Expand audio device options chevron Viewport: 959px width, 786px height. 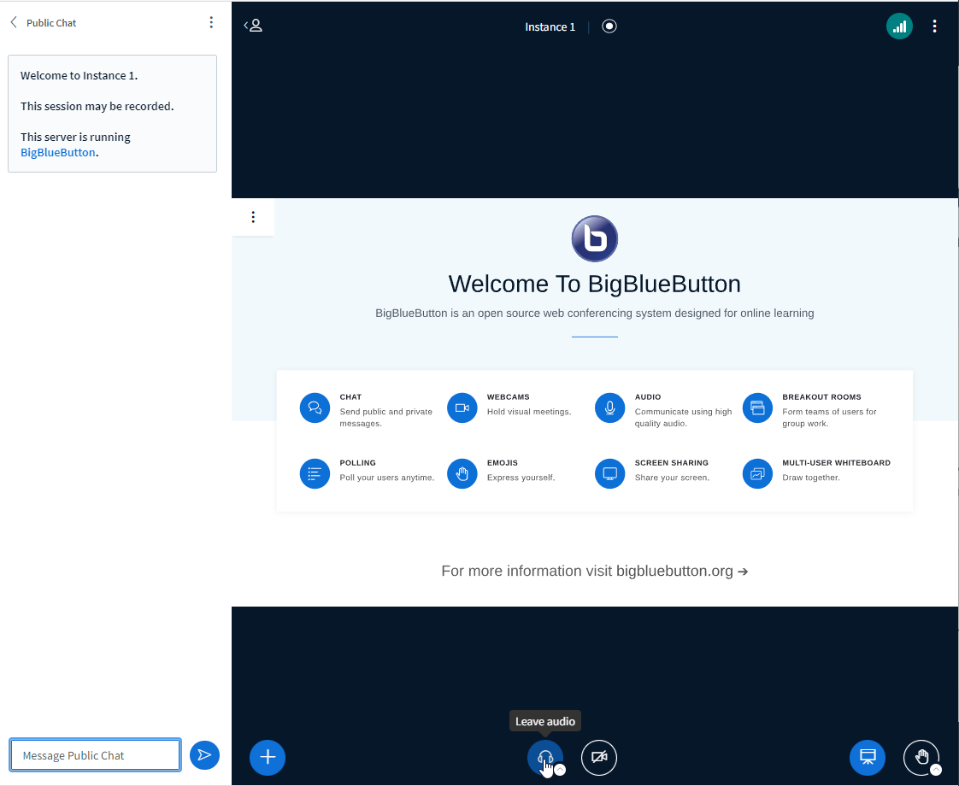[560, 770]
